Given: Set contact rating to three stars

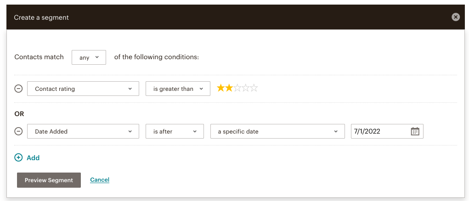Looking at the screenshot, I should [x=237, y=88].
